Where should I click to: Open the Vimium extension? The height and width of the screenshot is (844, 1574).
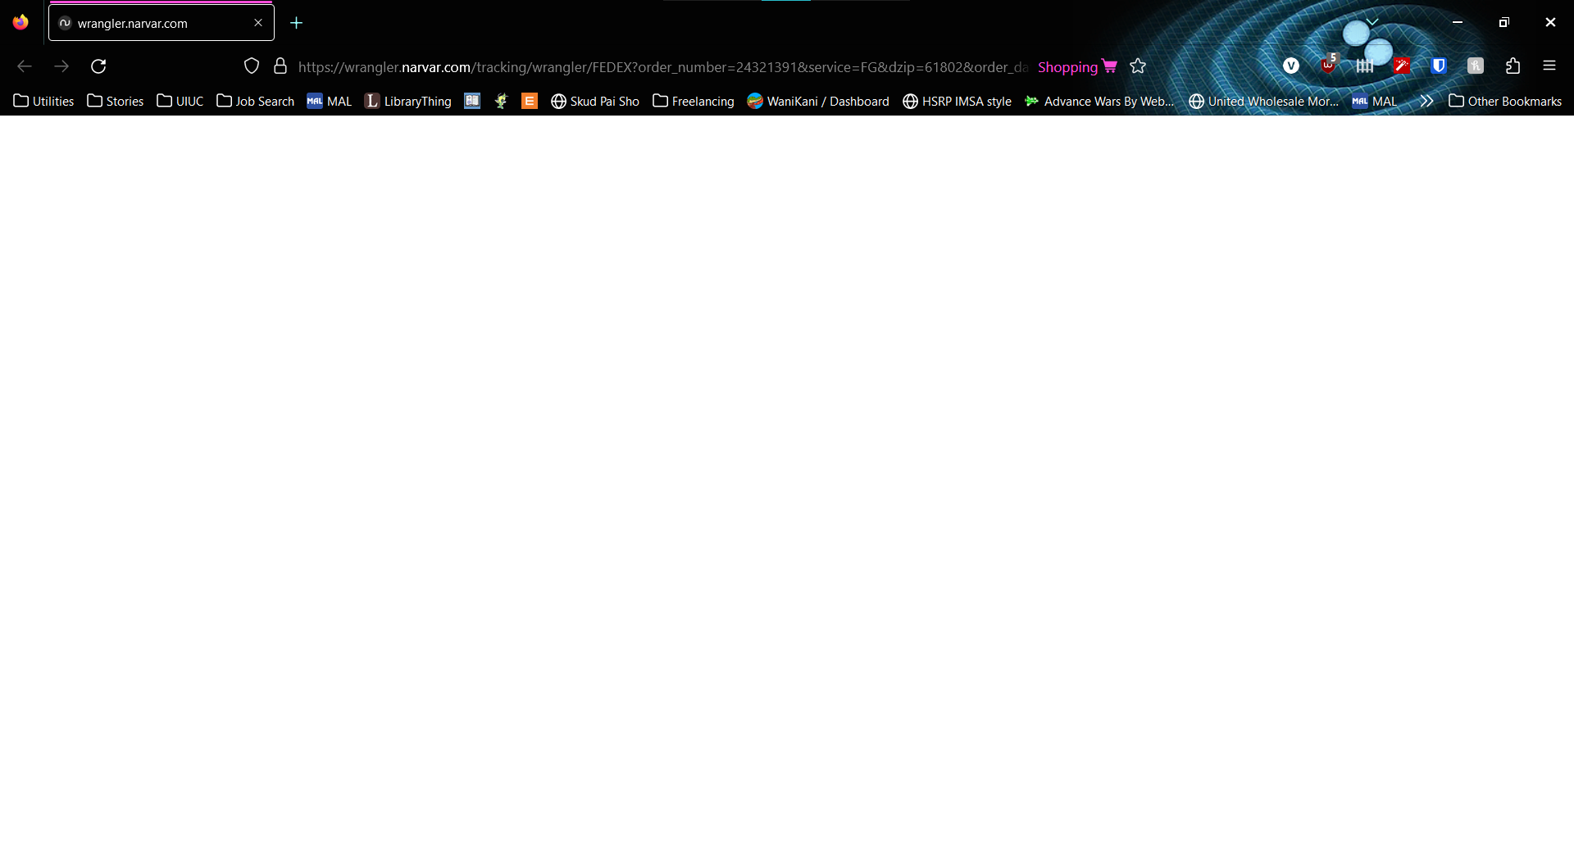click(1291, 66)
